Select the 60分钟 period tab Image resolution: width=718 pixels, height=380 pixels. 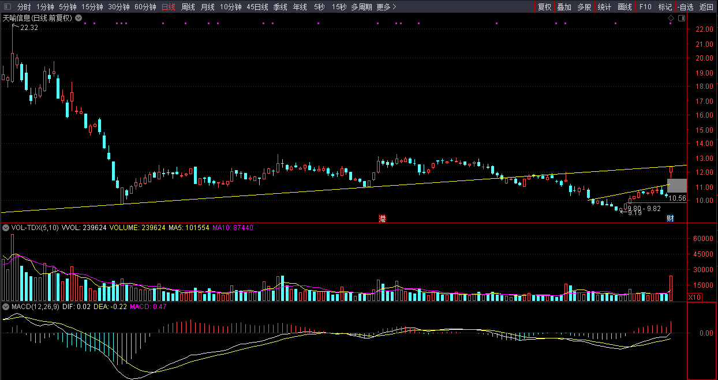(x=145, y=7)
